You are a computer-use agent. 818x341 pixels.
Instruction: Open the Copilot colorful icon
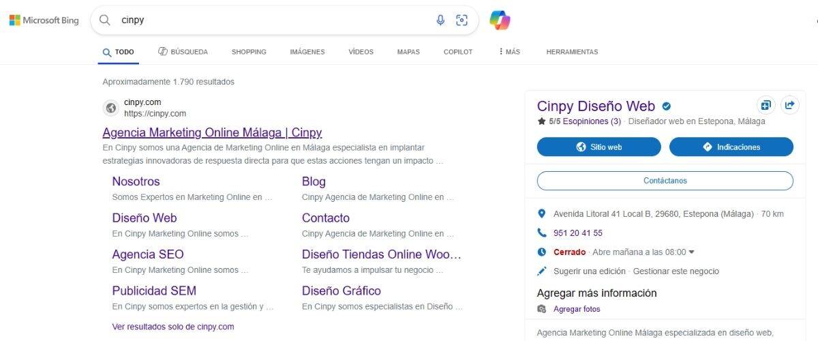coord(500,20)
